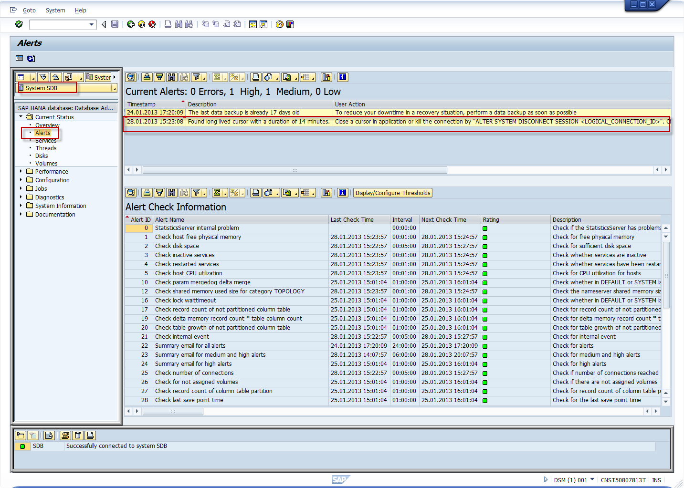Viewport: 684px width, 488px height.
Task: Open the System menu
Action: pyautogui.click(x=55, y=10)
